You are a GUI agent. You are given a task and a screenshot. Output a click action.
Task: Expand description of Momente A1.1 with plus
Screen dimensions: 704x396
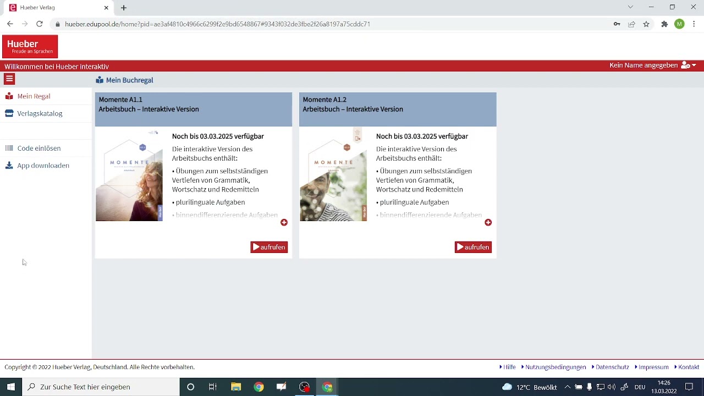pyautogui.click(x=284, y=222)
